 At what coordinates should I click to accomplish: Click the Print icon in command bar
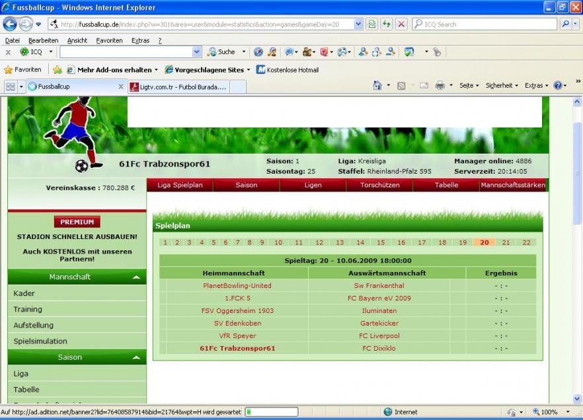[x=440, y=86]
